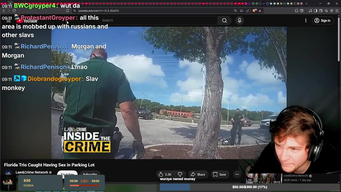Open a new browser tab with plus
Image resolution: width=341 pixels, height=192 pixels.
306,3
